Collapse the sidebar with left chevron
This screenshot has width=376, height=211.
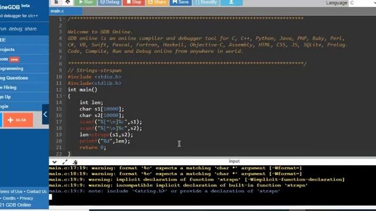(x=45, y=114)
